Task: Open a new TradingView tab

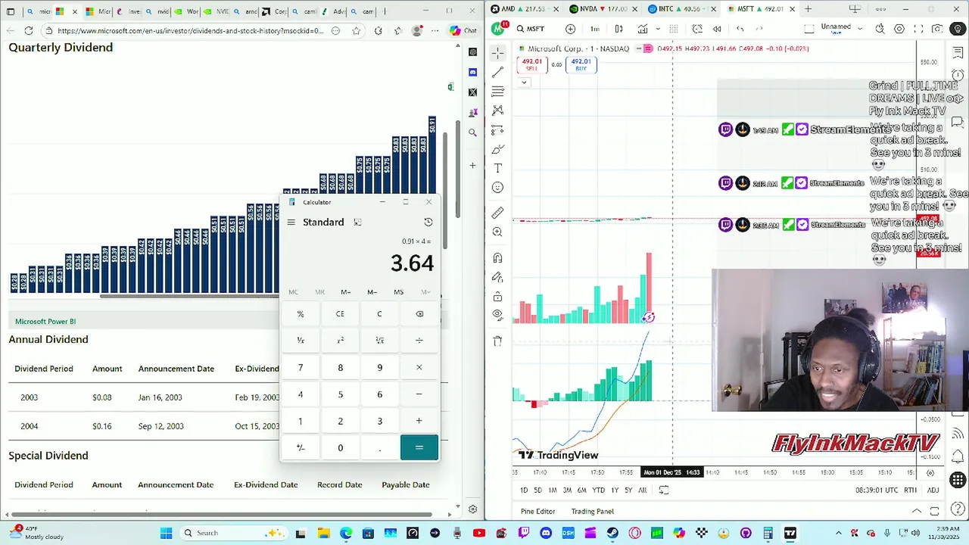Action: coord(808,9)
